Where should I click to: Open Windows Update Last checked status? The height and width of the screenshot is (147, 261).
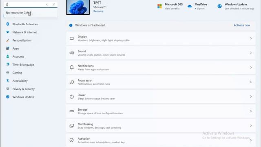point(239,9)
